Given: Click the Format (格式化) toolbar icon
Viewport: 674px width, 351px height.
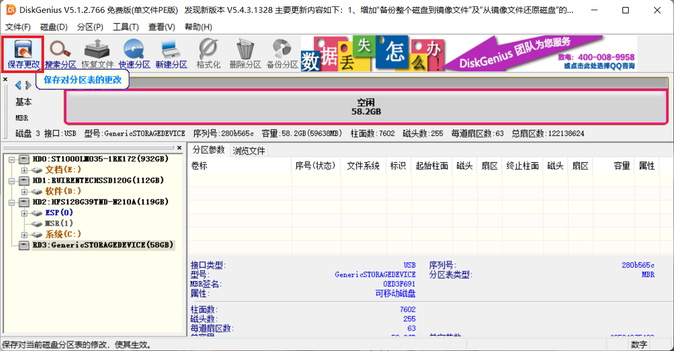Looking at the screenshot, I should tap(208, 54).
